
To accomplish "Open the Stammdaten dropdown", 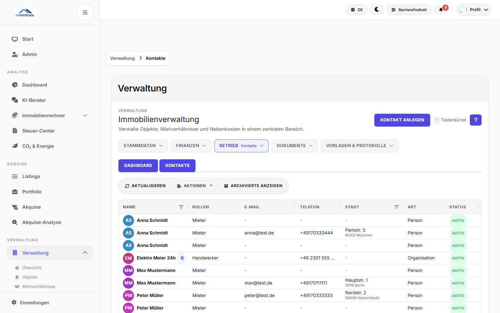I will pos(143,146).
